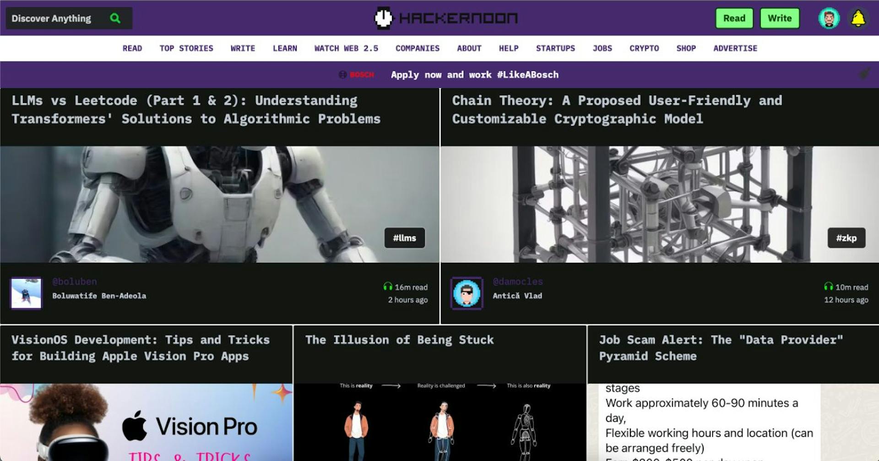Open the Chain Theory article title
The image size is (879, 461).
point(616,110)
